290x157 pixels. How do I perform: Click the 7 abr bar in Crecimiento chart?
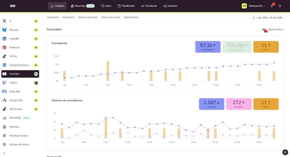point(108,71)
